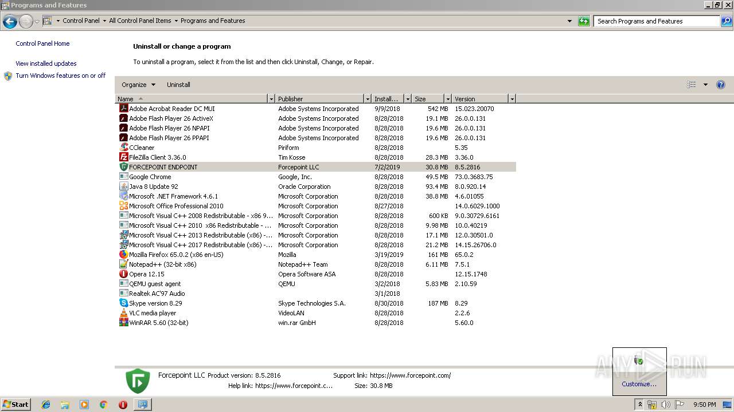The height and width of the screenshot is (412, 734).
Task: Click the Uninstall toolbar button
Action: coord(178,84)
